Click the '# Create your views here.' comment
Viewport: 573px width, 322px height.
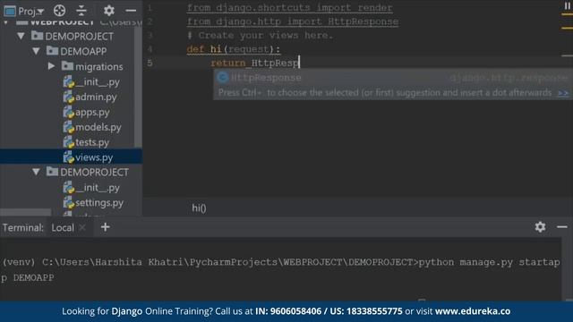(261, 36)
